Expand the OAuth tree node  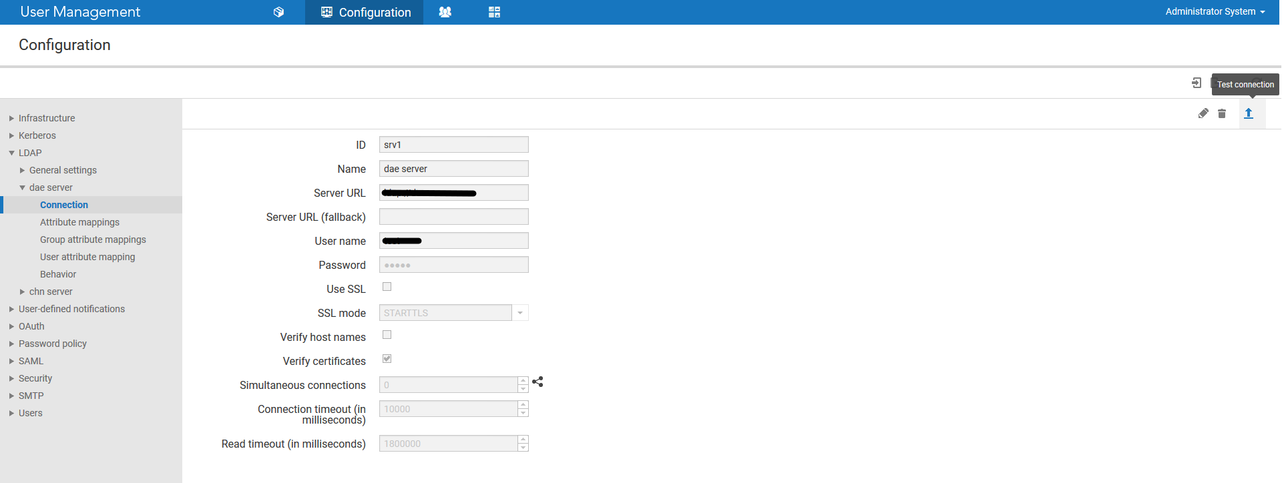pos(11,326)
